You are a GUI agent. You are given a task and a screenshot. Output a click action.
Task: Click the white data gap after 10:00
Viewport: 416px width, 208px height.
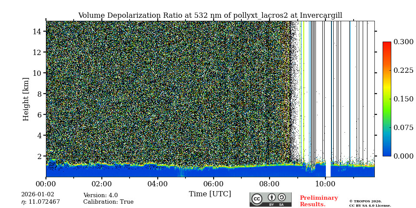(x=328, y=169)
